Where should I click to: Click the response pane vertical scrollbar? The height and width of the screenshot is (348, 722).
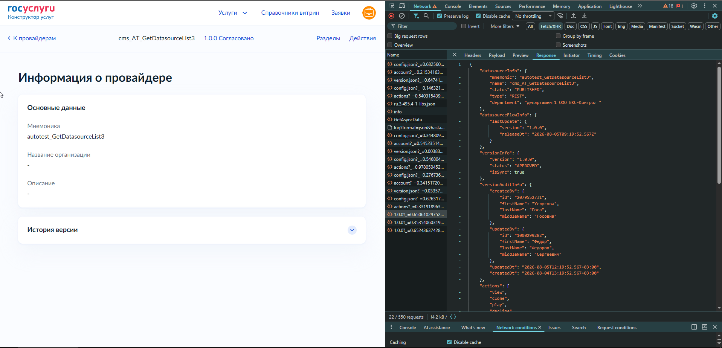tap(719, 125)
